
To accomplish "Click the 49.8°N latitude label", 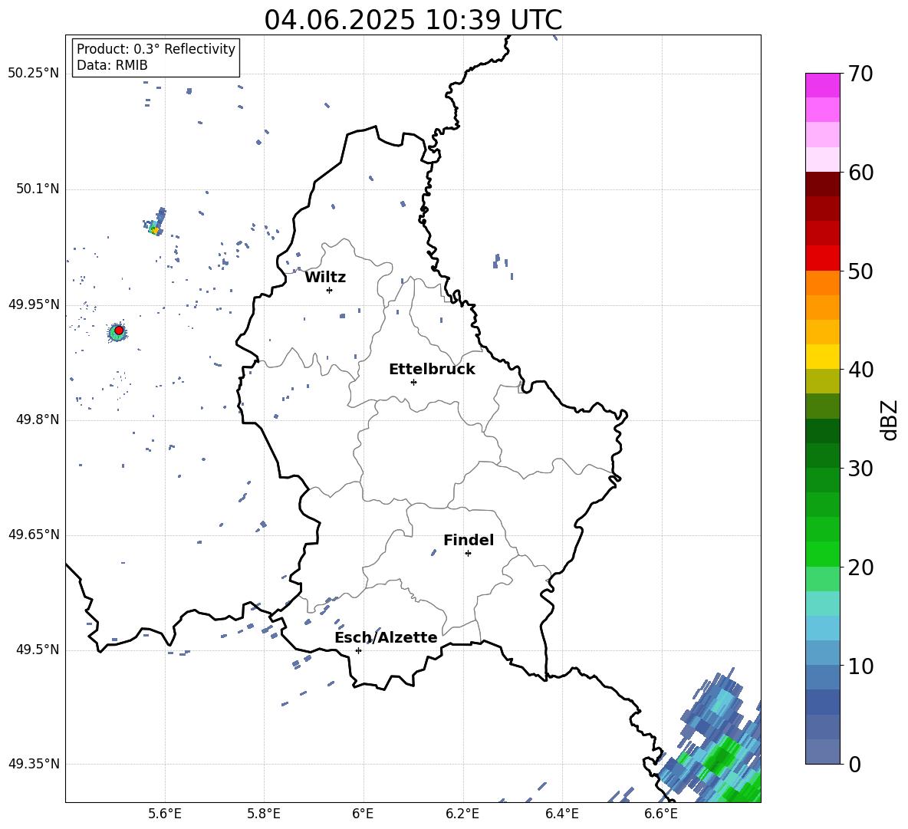I will pyautogui.click(x=37, y=419).
